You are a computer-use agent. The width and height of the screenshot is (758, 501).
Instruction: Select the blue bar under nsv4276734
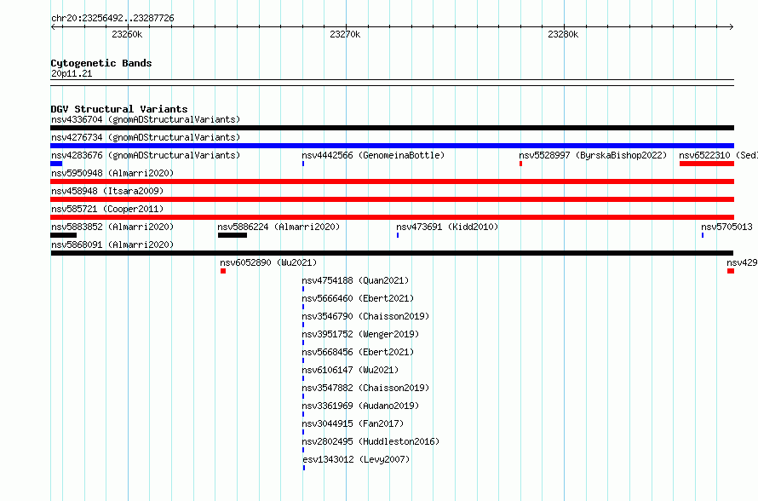(392, 146)
